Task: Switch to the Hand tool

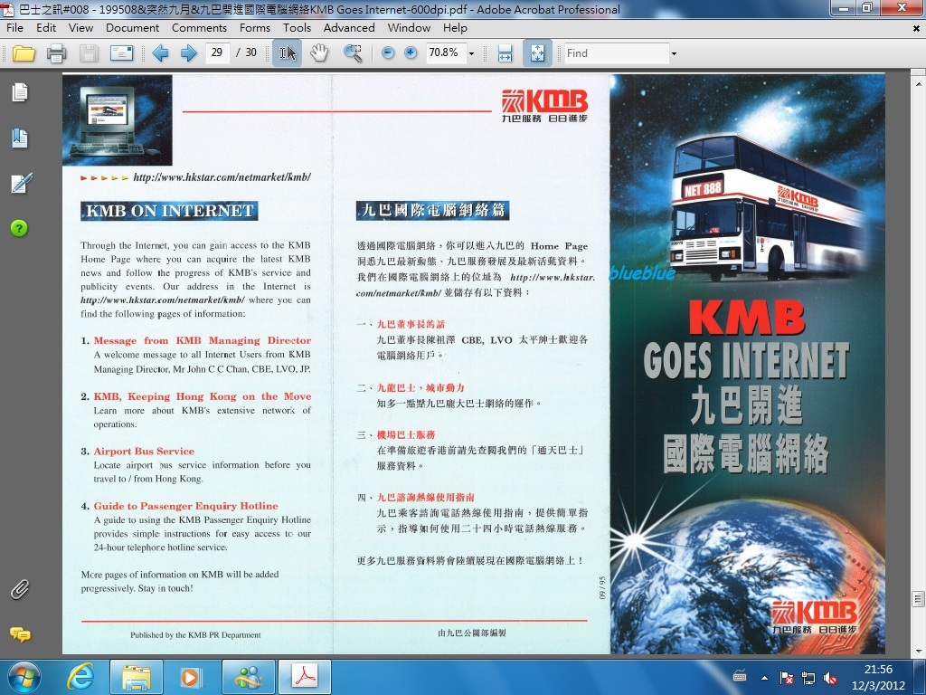Action: pos(319,53)
